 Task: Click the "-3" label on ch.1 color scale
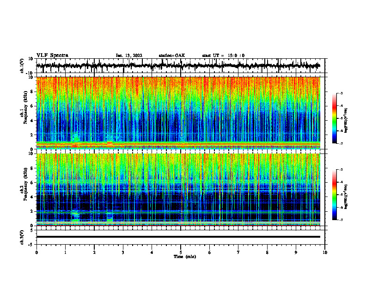pos(341,93)
